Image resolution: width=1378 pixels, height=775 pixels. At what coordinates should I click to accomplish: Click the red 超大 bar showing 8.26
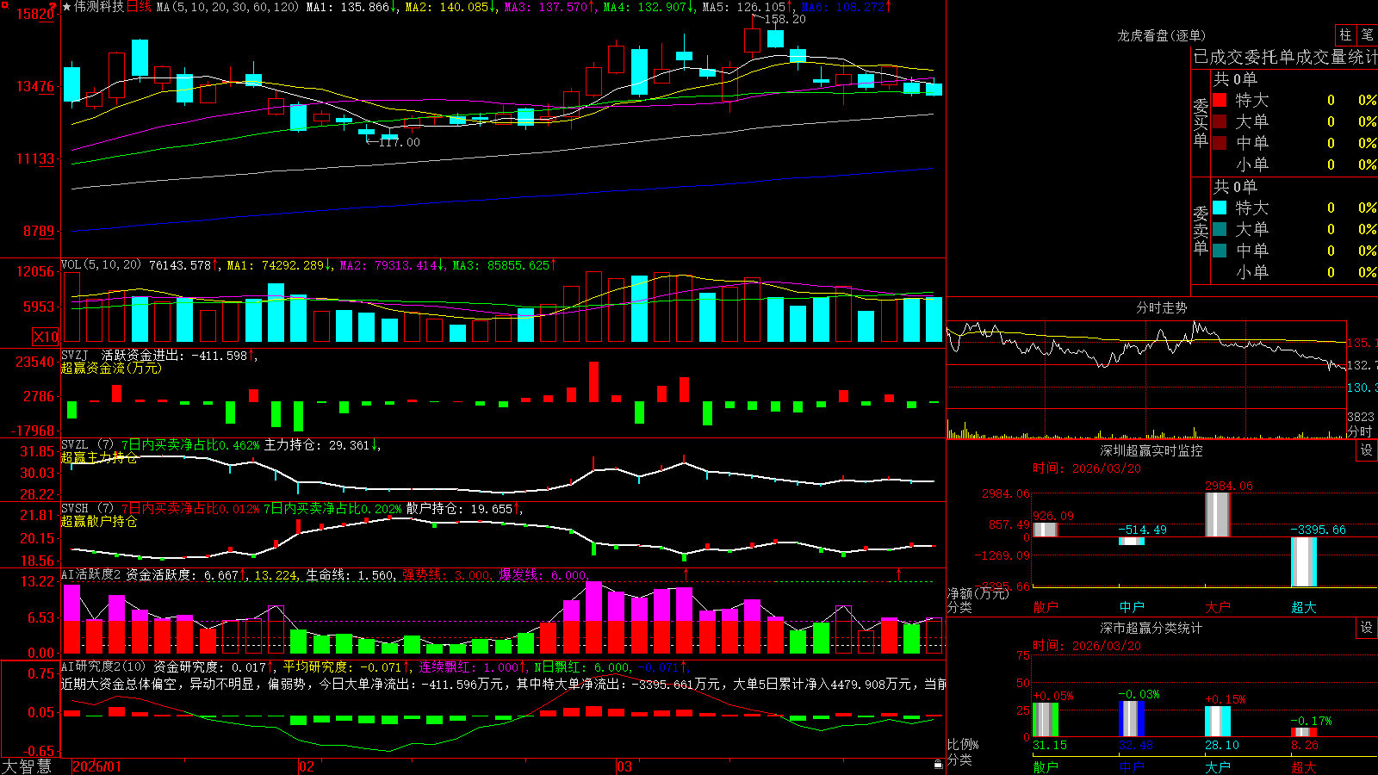pyautogui.click(x=1303, y=733)
